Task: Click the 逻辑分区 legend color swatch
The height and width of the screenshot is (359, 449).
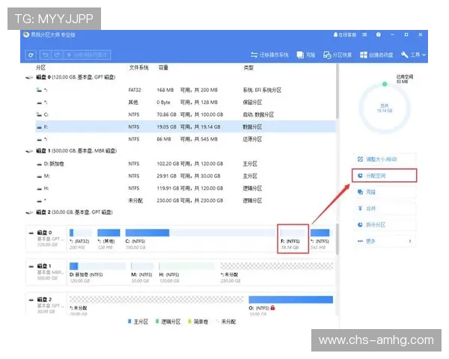Action: pyautogui.click(x=157, y=322)
